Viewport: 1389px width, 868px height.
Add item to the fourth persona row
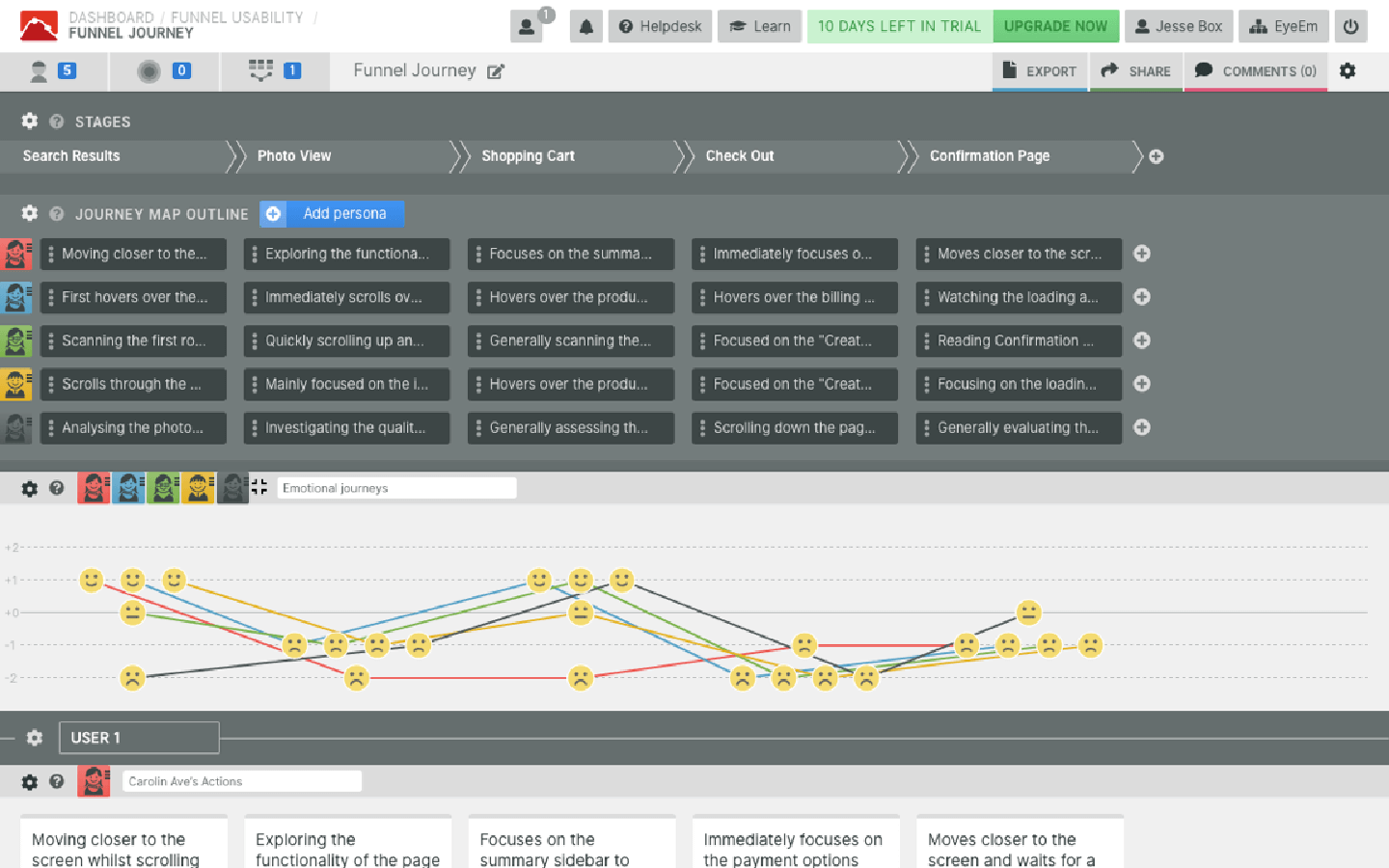(x=1142, y=384)
